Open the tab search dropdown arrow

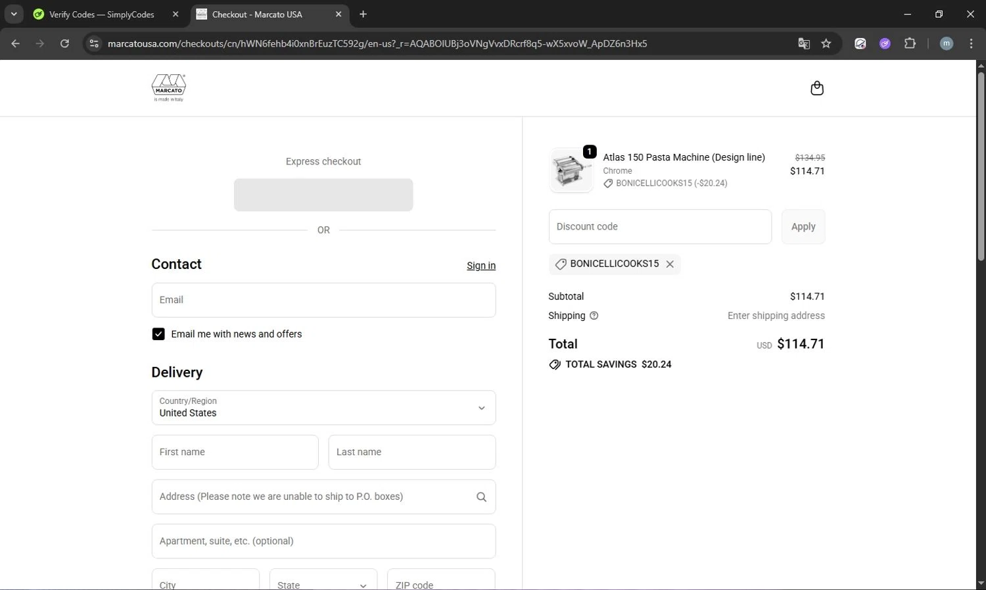[14, 14]
